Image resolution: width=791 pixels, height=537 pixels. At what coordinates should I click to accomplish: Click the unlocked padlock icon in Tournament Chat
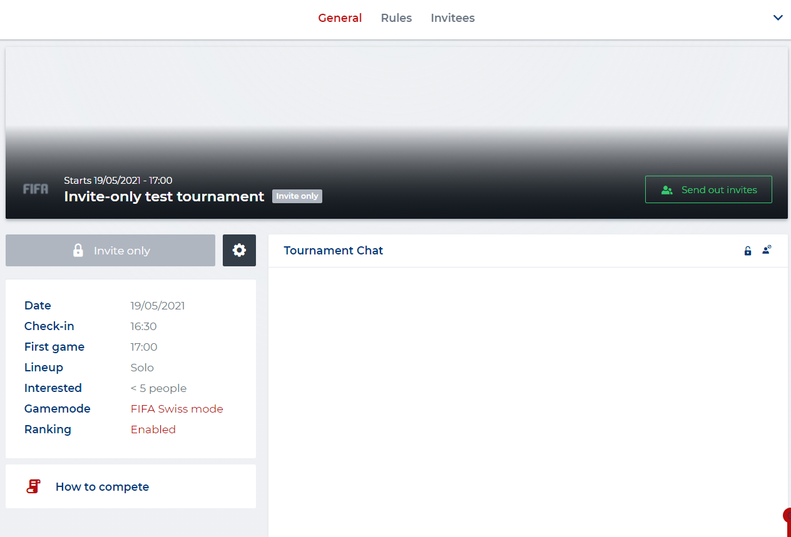click(x=747, y=251)
